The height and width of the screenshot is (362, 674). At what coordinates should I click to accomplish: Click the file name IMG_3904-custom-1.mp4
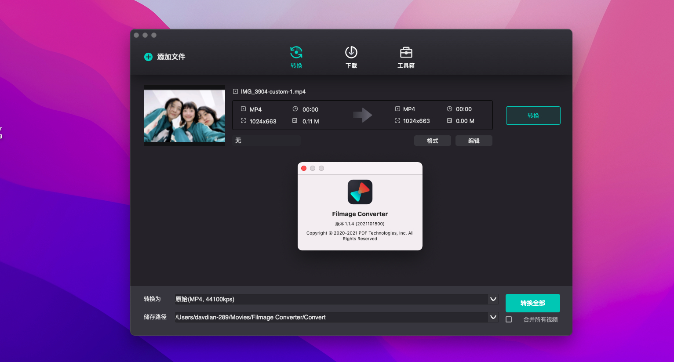click(273, 92)
